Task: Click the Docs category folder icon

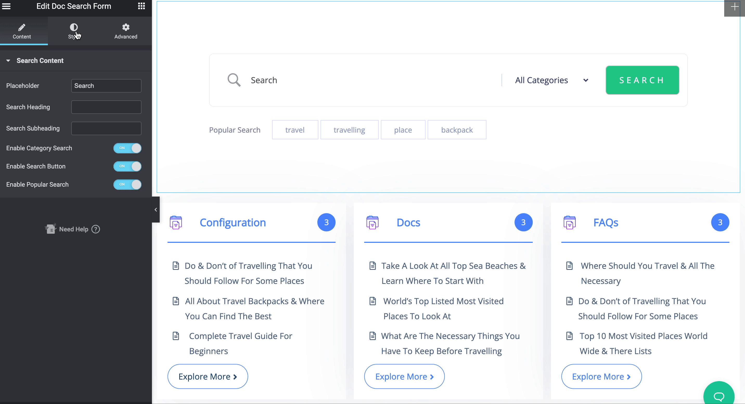Action: point(372,223)
